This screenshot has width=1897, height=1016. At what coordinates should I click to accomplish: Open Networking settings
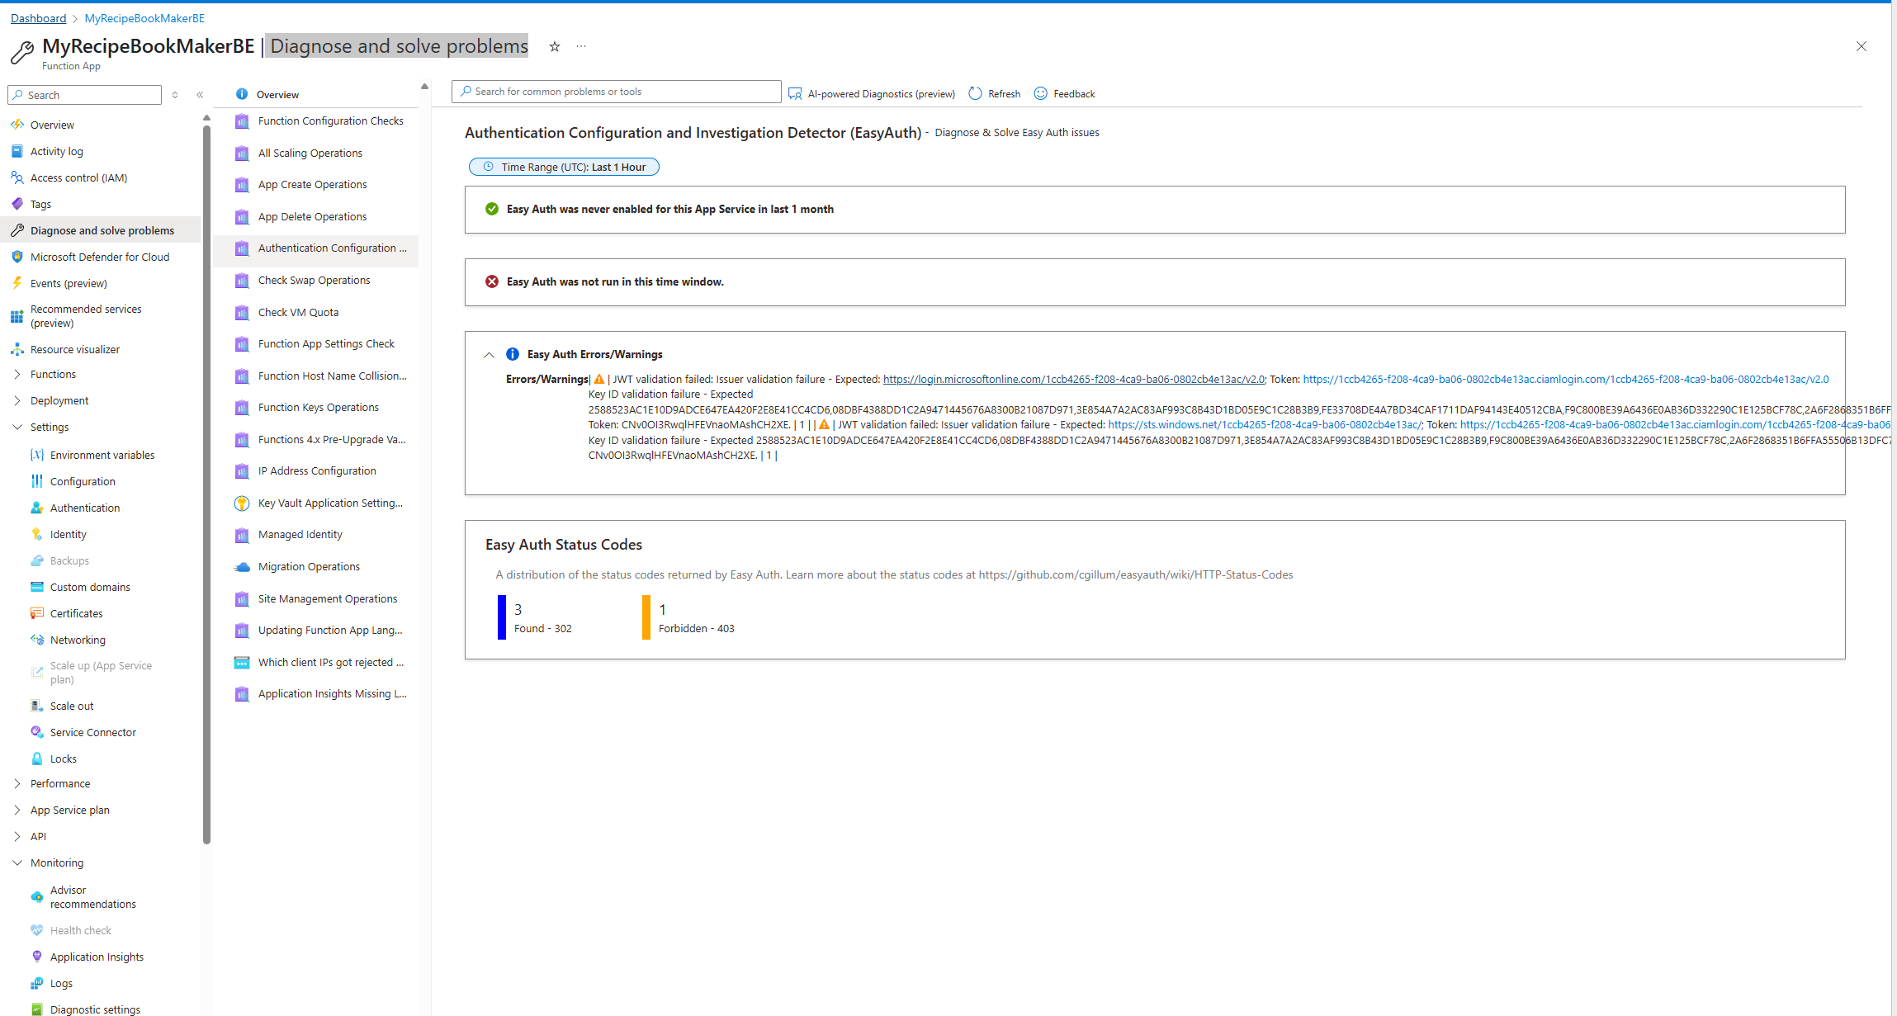78,640
